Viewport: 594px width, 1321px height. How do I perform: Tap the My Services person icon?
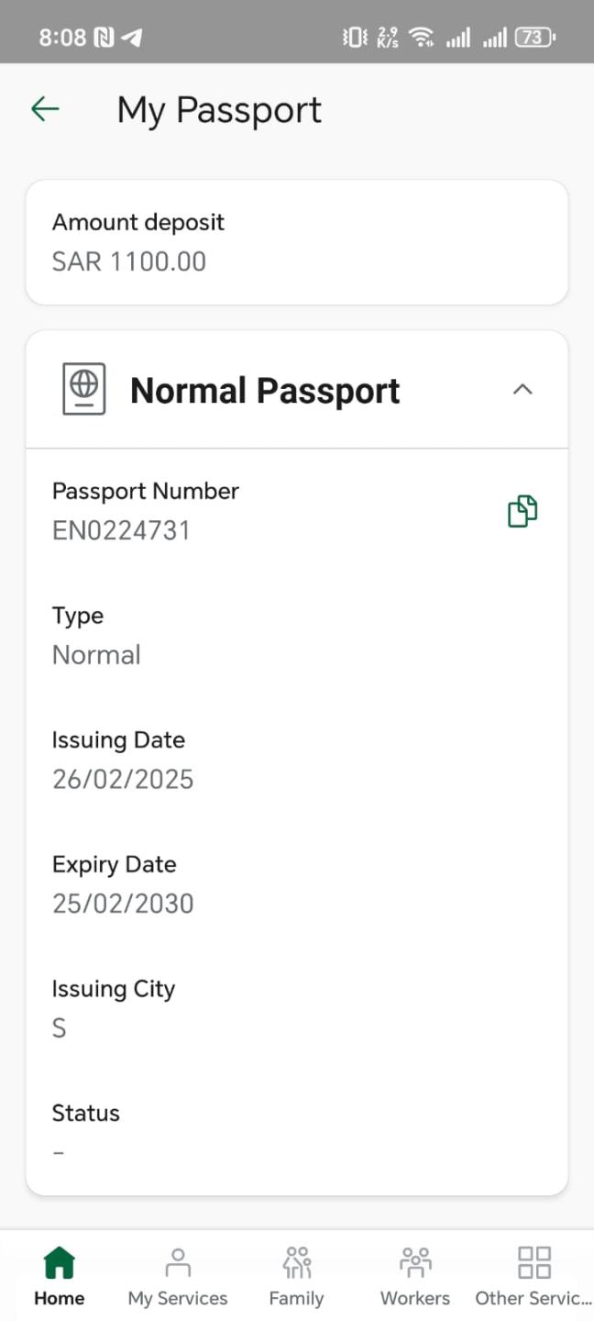point(178,1262)
